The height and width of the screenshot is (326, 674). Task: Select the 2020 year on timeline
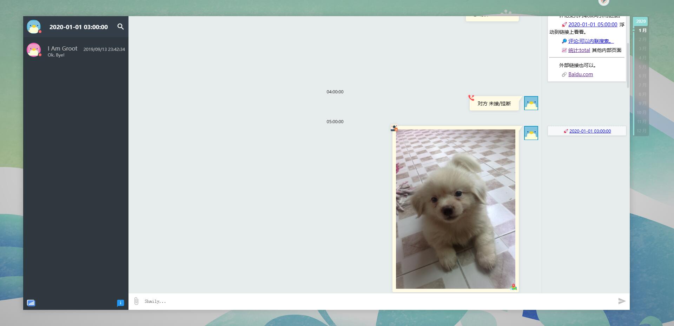coord(641,21)
